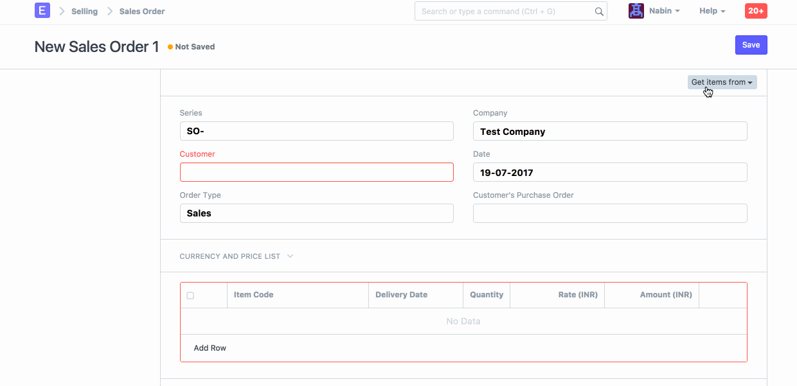Focus the search or command bar
The height and width of the screenshot is (386, 797).
click(505, 12)
